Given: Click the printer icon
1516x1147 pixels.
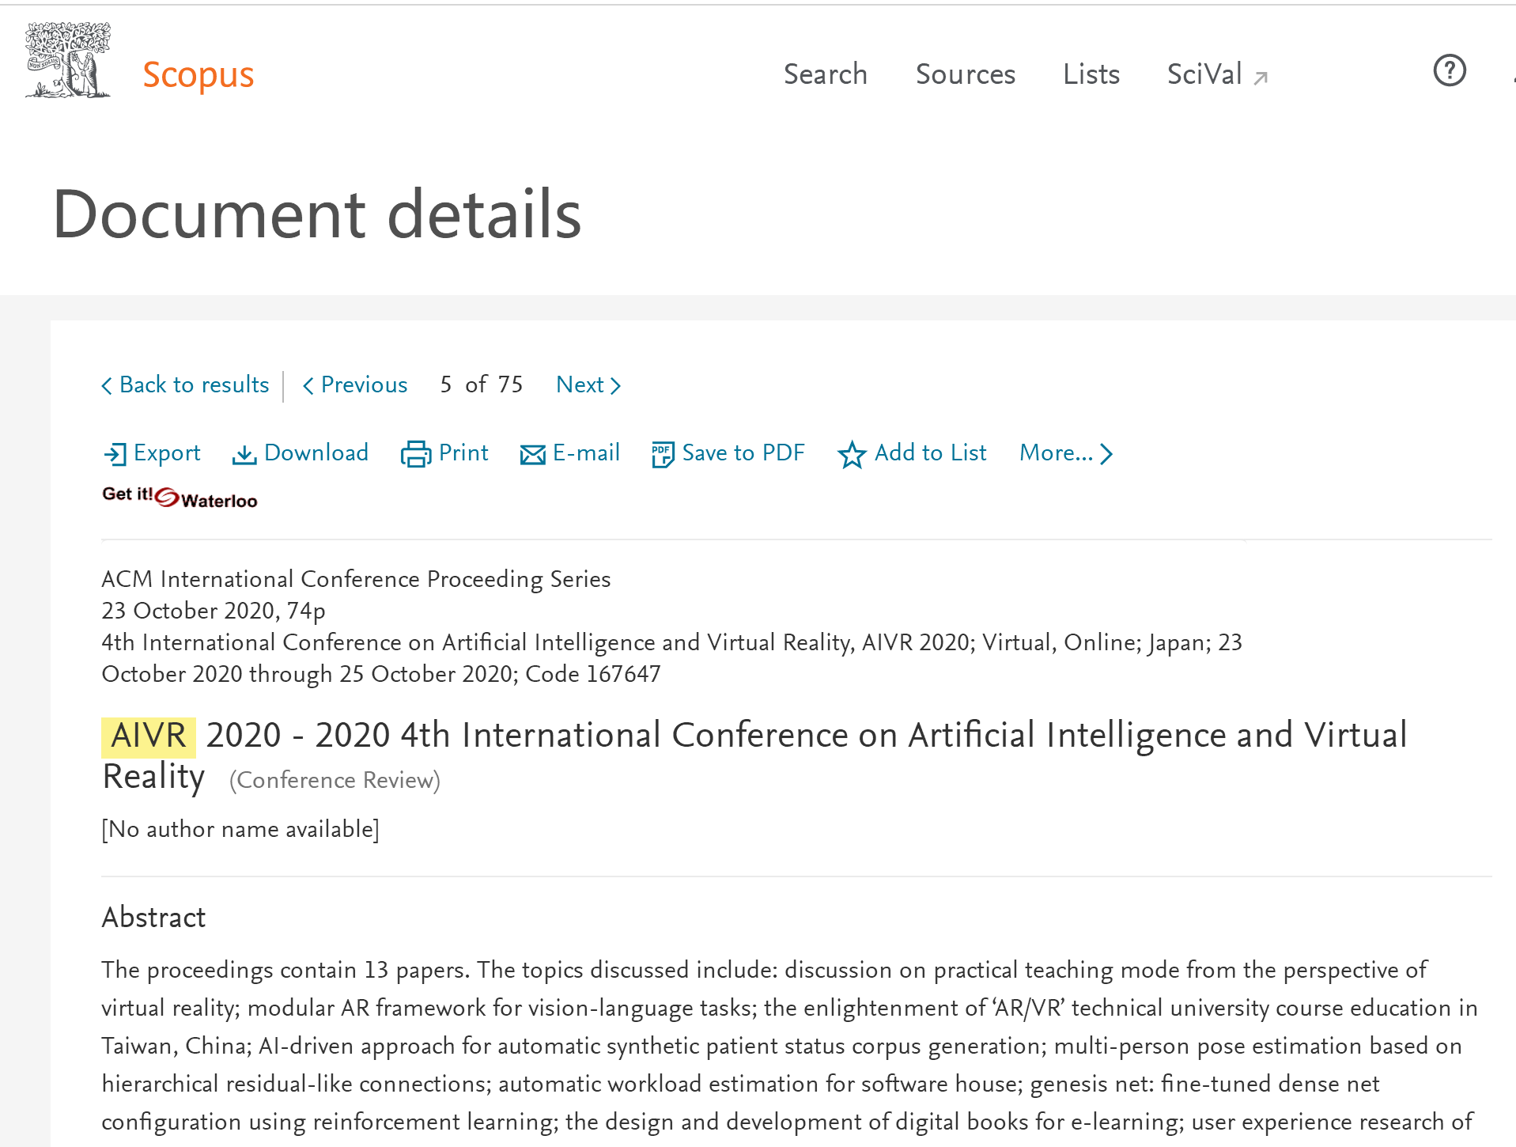Looking at the screenshot, I should [416, 454].
